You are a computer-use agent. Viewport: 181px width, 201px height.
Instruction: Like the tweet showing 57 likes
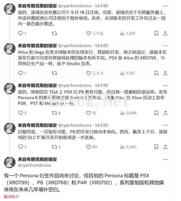pyautogui.click(x=91, y=113)
